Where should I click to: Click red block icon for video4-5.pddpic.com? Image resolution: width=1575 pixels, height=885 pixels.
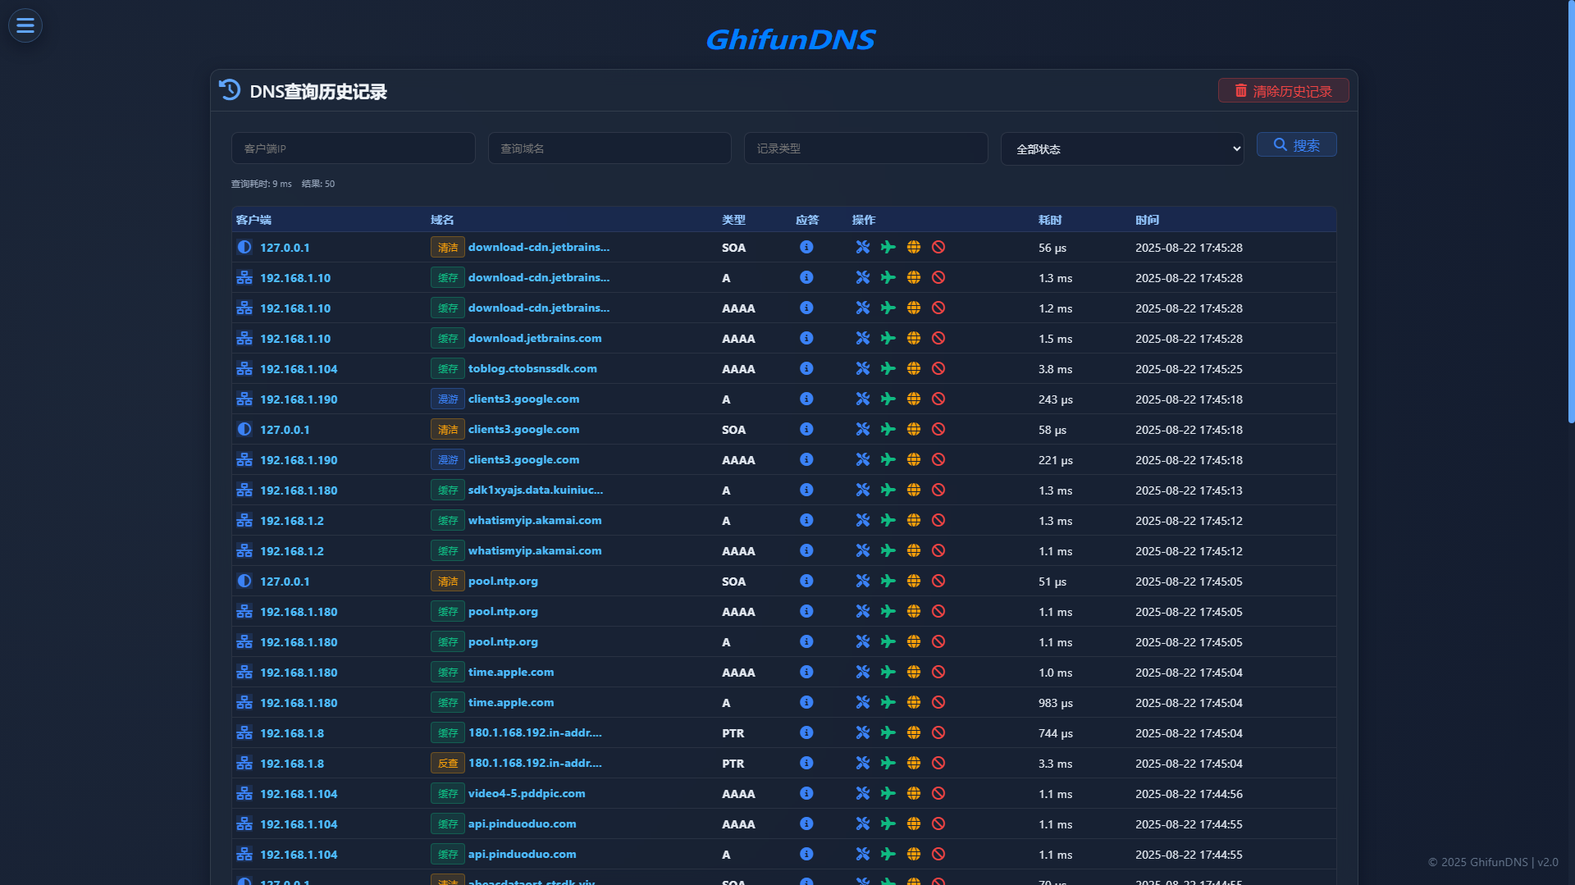click(x=938, y=793)
